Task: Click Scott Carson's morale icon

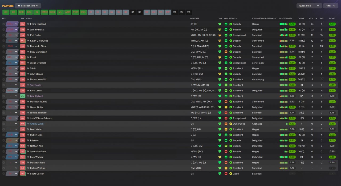Action: pyautogui.click(x=231, y=174)
